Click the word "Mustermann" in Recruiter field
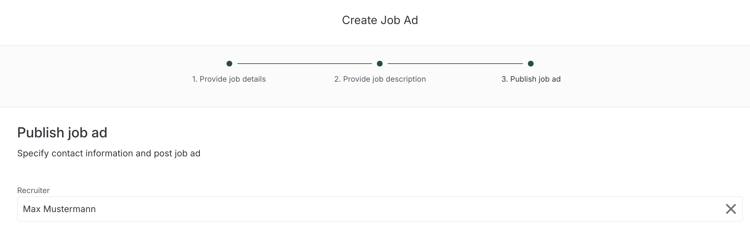 69,209
